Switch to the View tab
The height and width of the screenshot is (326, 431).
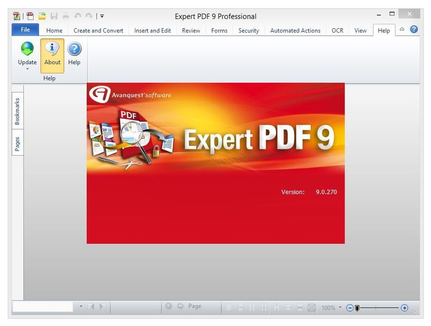pyautogui.click(x=360, y=30)
